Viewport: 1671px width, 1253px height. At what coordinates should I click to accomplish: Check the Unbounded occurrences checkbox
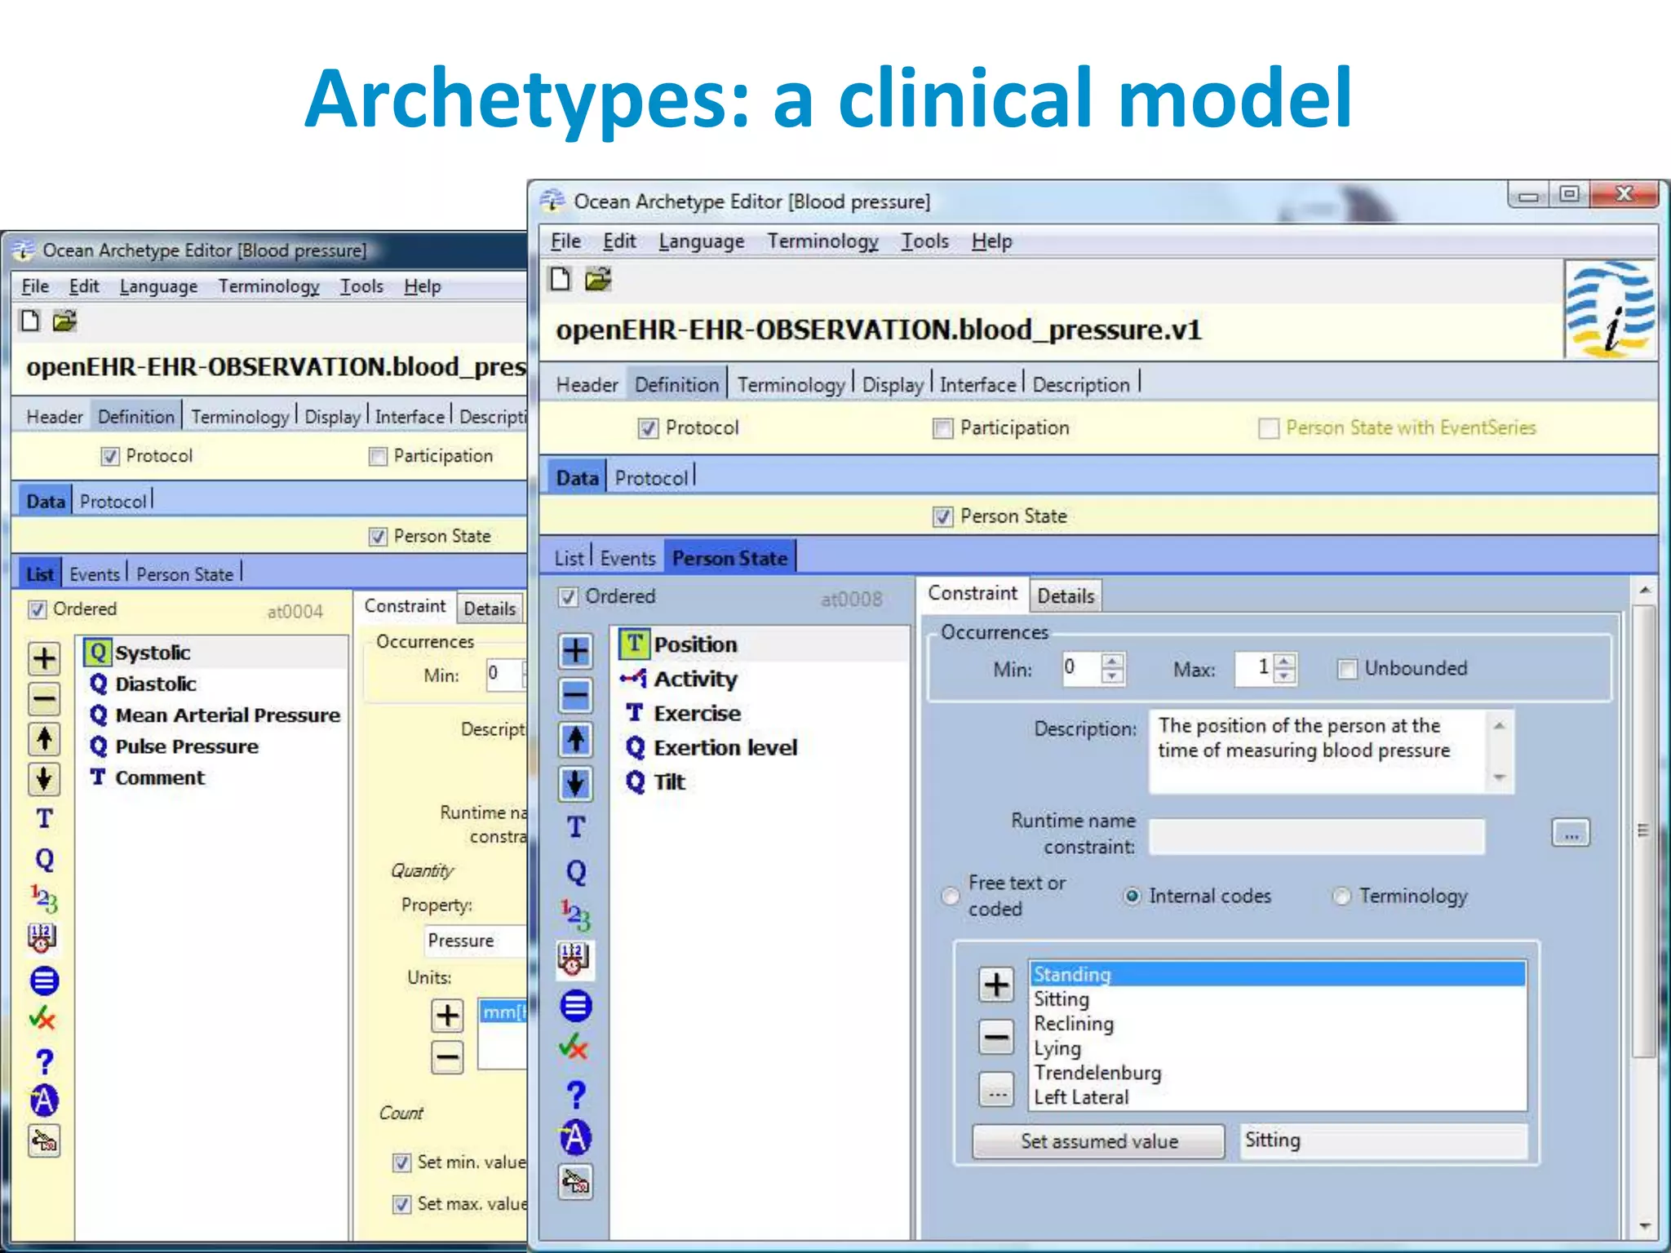tap(1347, 669)
